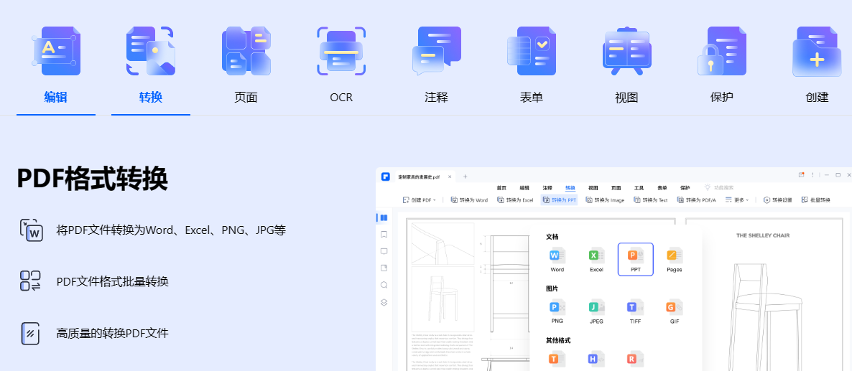The image size is (852, 371).
Task: Click the 转换为 PDF/A toolbar button
Action: [697, 200]
